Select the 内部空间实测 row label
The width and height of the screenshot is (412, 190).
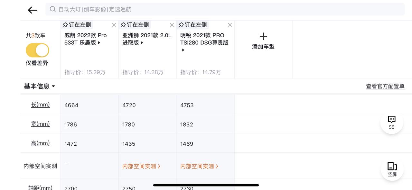pos(40,166)
